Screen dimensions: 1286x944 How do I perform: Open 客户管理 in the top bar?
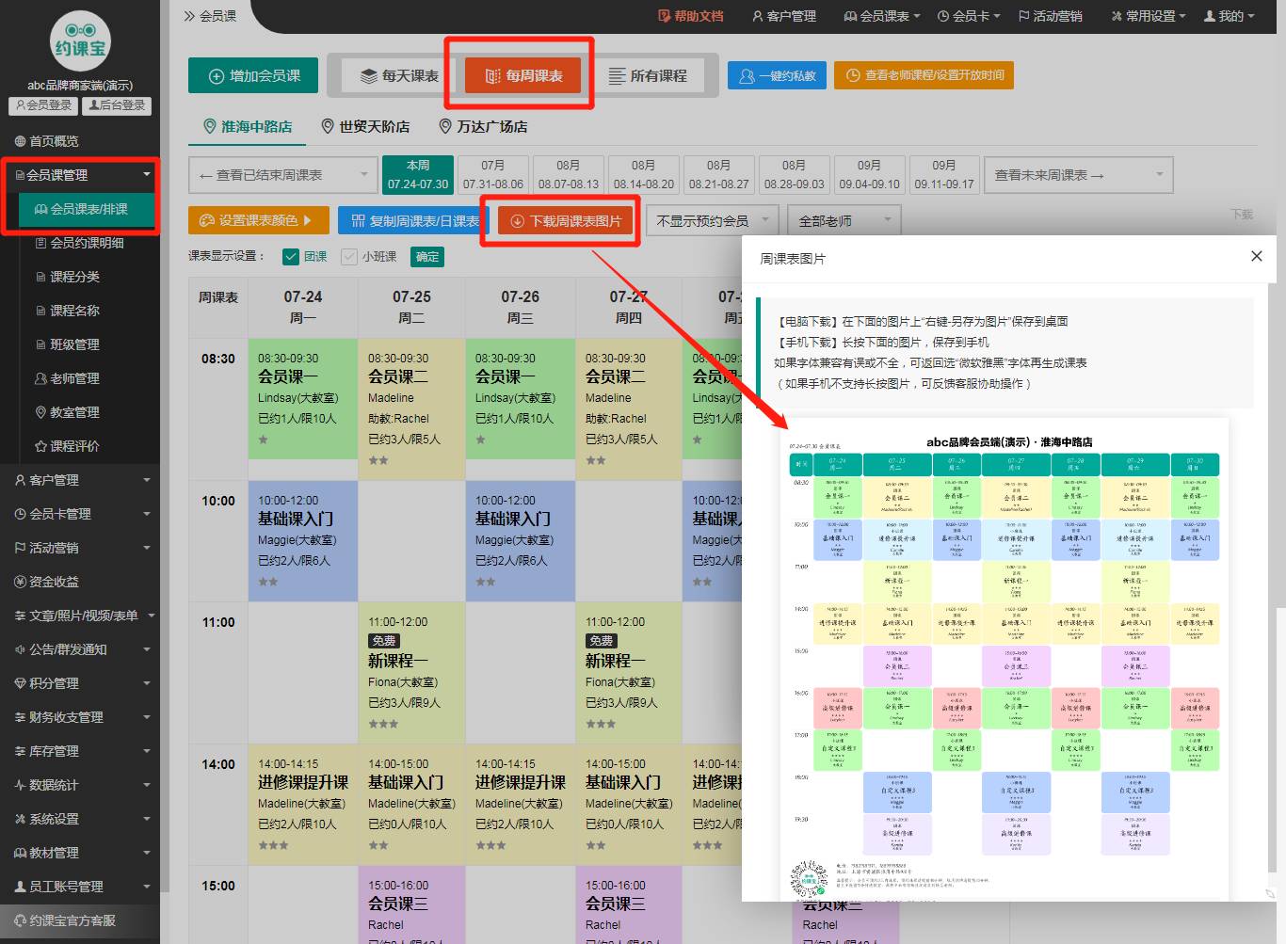tap(784, 16)
